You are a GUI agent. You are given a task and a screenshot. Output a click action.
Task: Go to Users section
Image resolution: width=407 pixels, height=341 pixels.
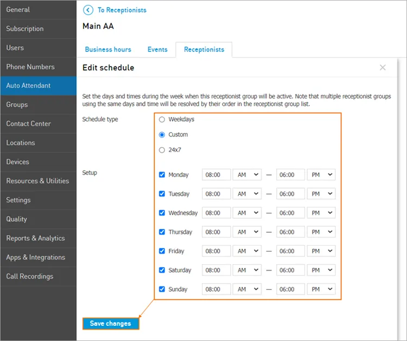[39, 48]
